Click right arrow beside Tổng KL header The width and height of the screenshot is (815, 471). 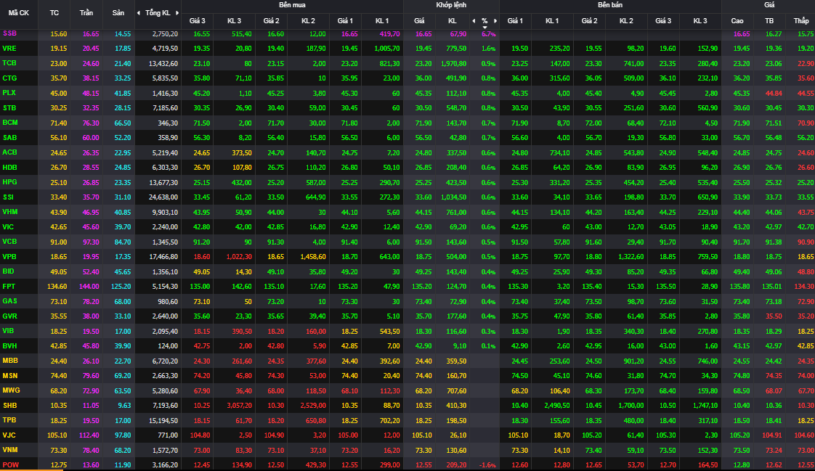pyautogui.click(x=177, y=13)
